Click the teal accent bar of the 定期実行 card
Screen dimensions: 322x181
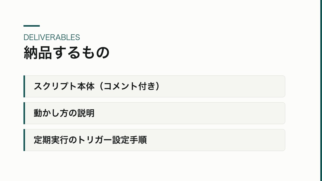24,140
